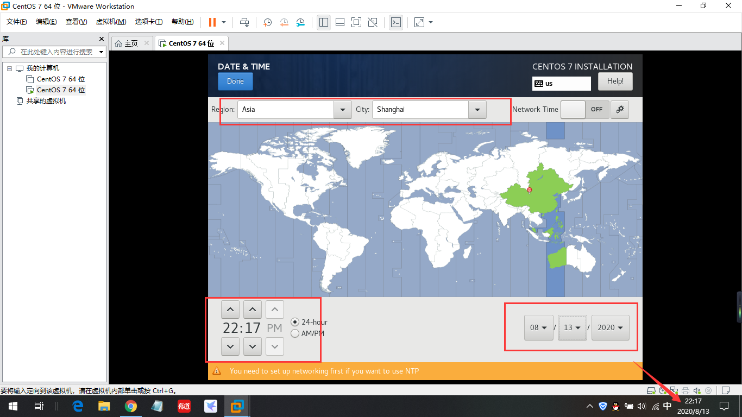
Task: Enter full screen mode
Action: [356, 22]
